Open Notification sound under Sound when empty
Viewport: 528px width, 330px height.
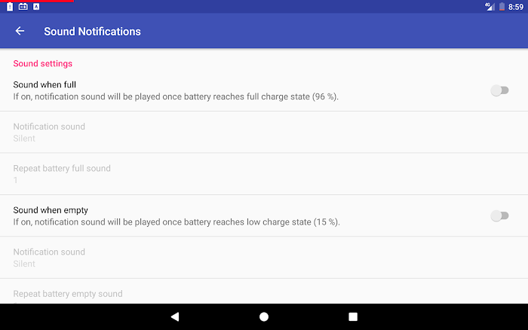264,258
